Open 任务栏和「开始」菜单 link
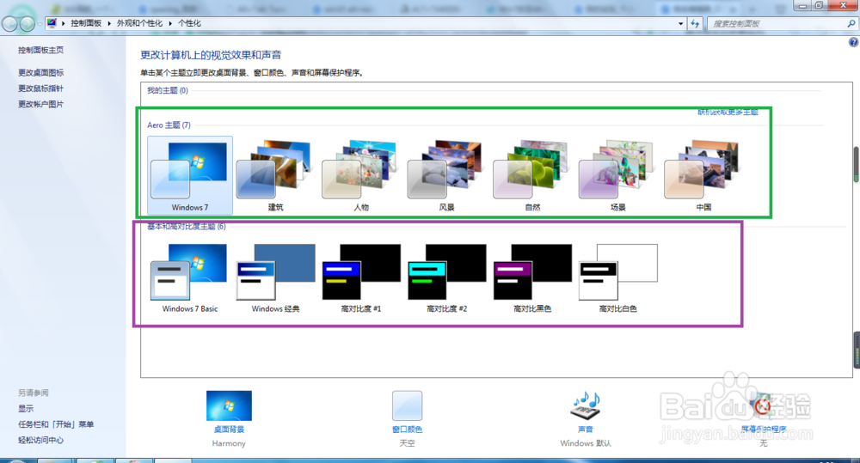This screenshot has height=463, width=860. click(x=56, y=424)
